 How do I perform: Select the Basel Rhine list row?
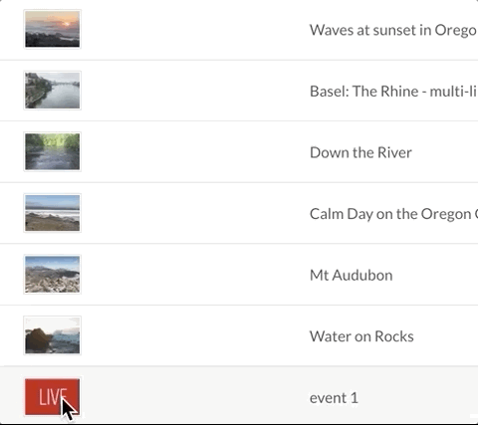pos(239,91)
